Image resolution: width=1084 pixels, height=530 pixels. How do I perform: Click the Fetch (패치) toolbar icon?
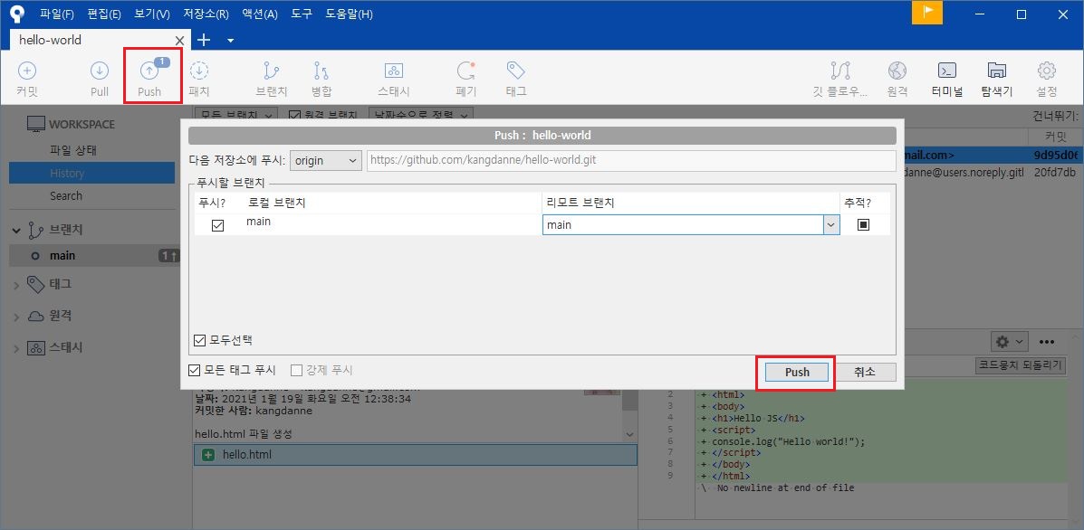point(199,78)
